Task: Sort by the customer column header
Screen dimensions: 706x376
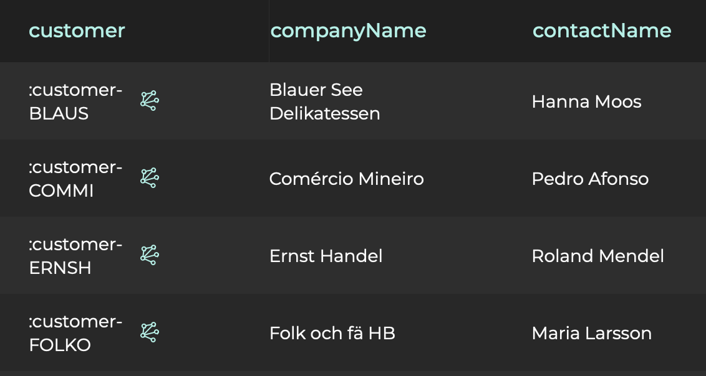Action: pos(77,31)
